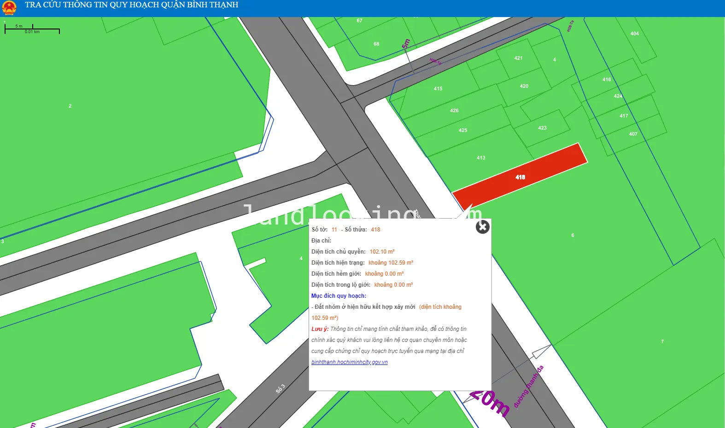Click parcel 407 on the right side
The height and width of the screenshot is (428, 725).
click(633, 134)
